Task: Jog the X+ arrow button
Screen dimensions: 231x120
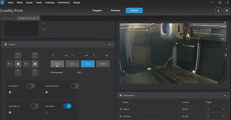Action: point(27,64)
